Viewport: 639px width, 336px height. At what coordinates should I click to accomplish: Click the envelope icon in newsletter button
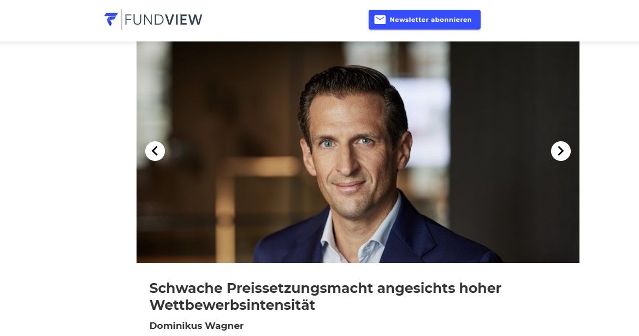[380, 20]
